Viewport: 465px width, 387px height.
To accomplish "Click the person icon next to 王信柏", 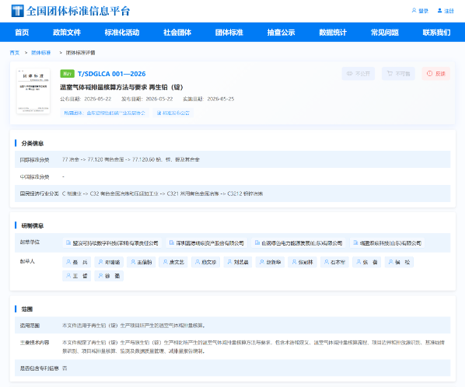I will (133, 262).
